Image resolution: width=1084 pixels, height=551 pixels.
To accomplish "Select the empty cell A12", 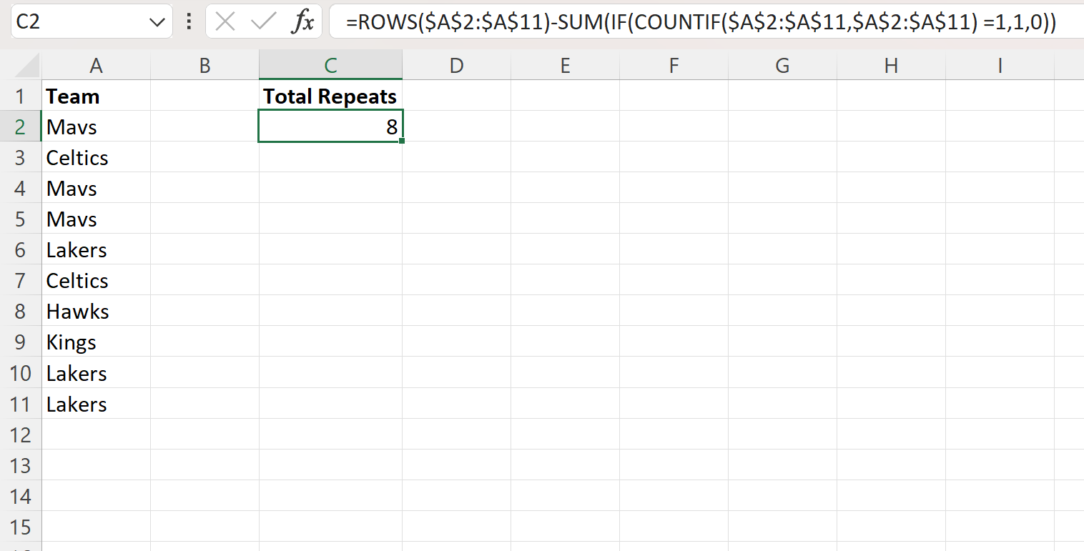I will click(96, 435).
